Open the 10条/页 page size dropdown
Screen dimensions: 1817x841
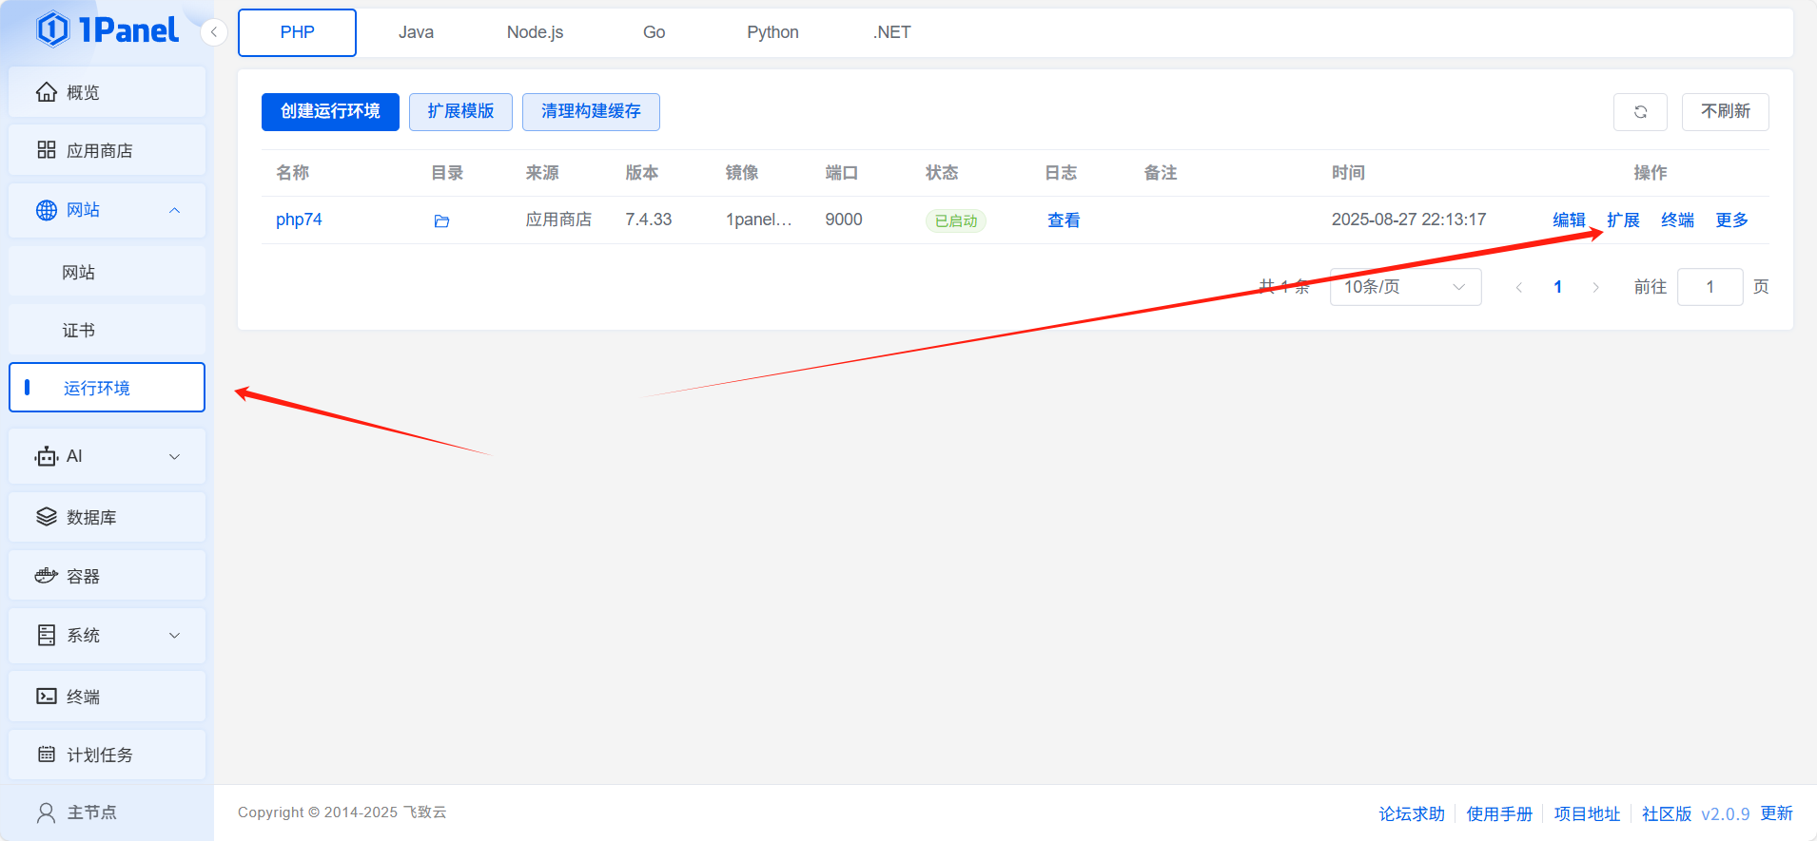[1404, 287]
